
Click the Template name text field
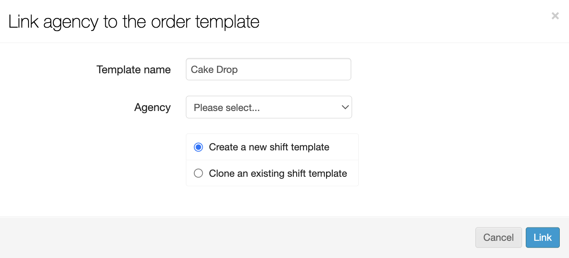coord(268,69)
